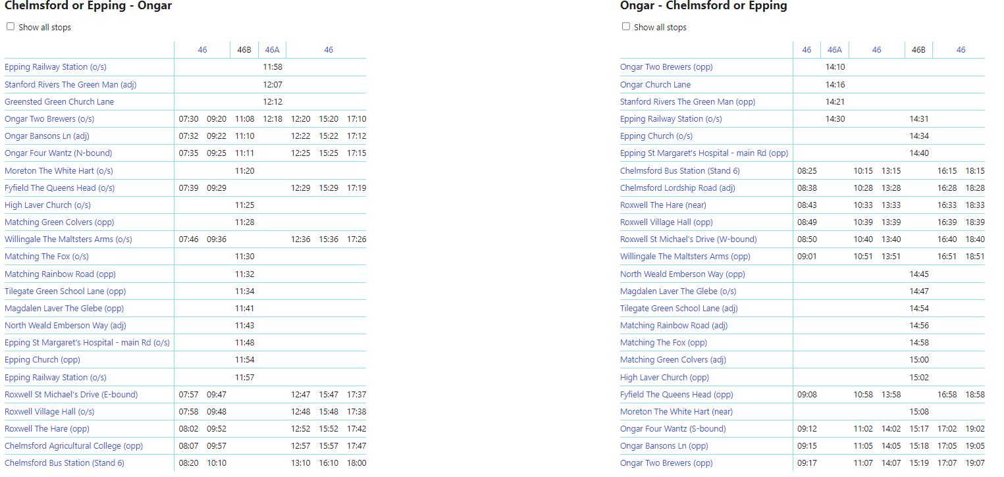Click Greensted Green Church Lane stop link
The height and width of the screenshot is (477, 1004).
(59, 102)
